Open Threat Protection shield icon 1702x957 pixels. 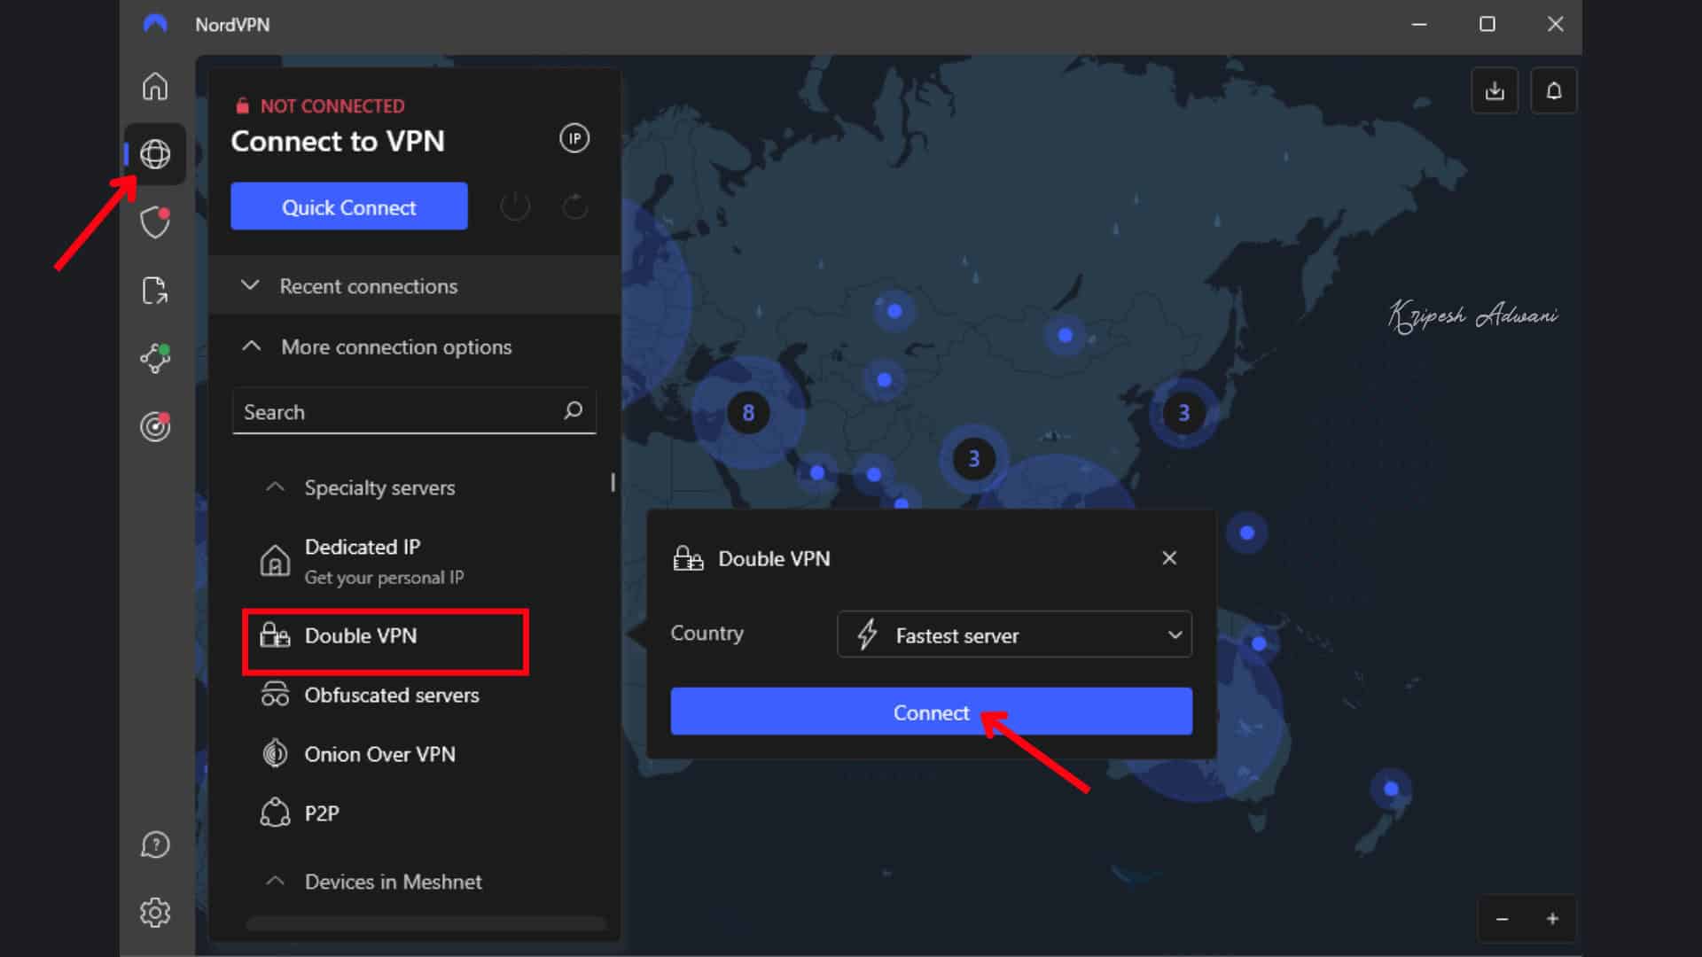[155, 222]
